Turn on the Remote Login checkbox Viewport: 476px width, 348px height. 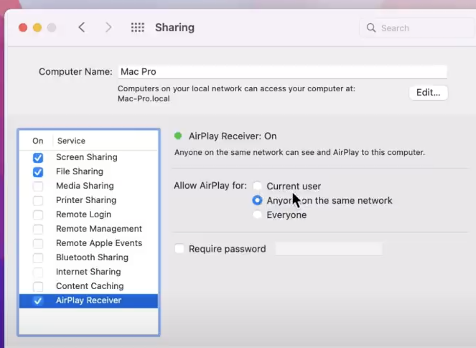(x=38, y=215)
